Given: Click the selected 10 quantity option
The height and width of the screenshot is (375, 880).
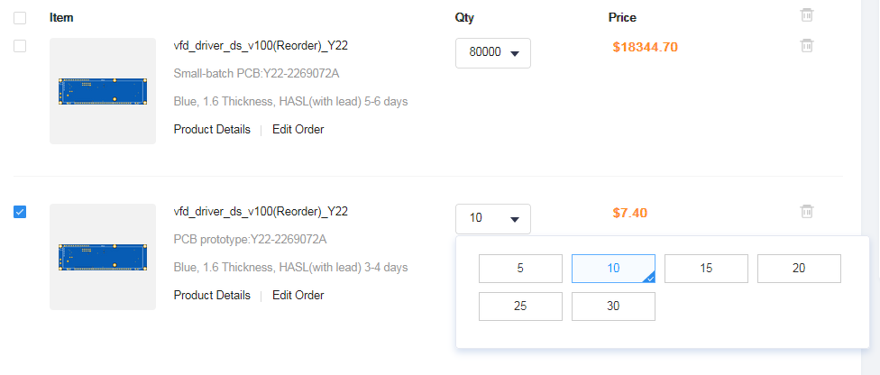Looking at the screenshot, I should (613, 269).
